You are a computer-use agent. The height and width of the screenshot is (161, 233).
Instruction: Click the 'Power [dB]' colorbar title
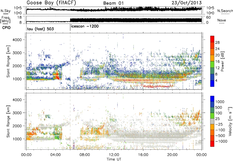(223, 61)
